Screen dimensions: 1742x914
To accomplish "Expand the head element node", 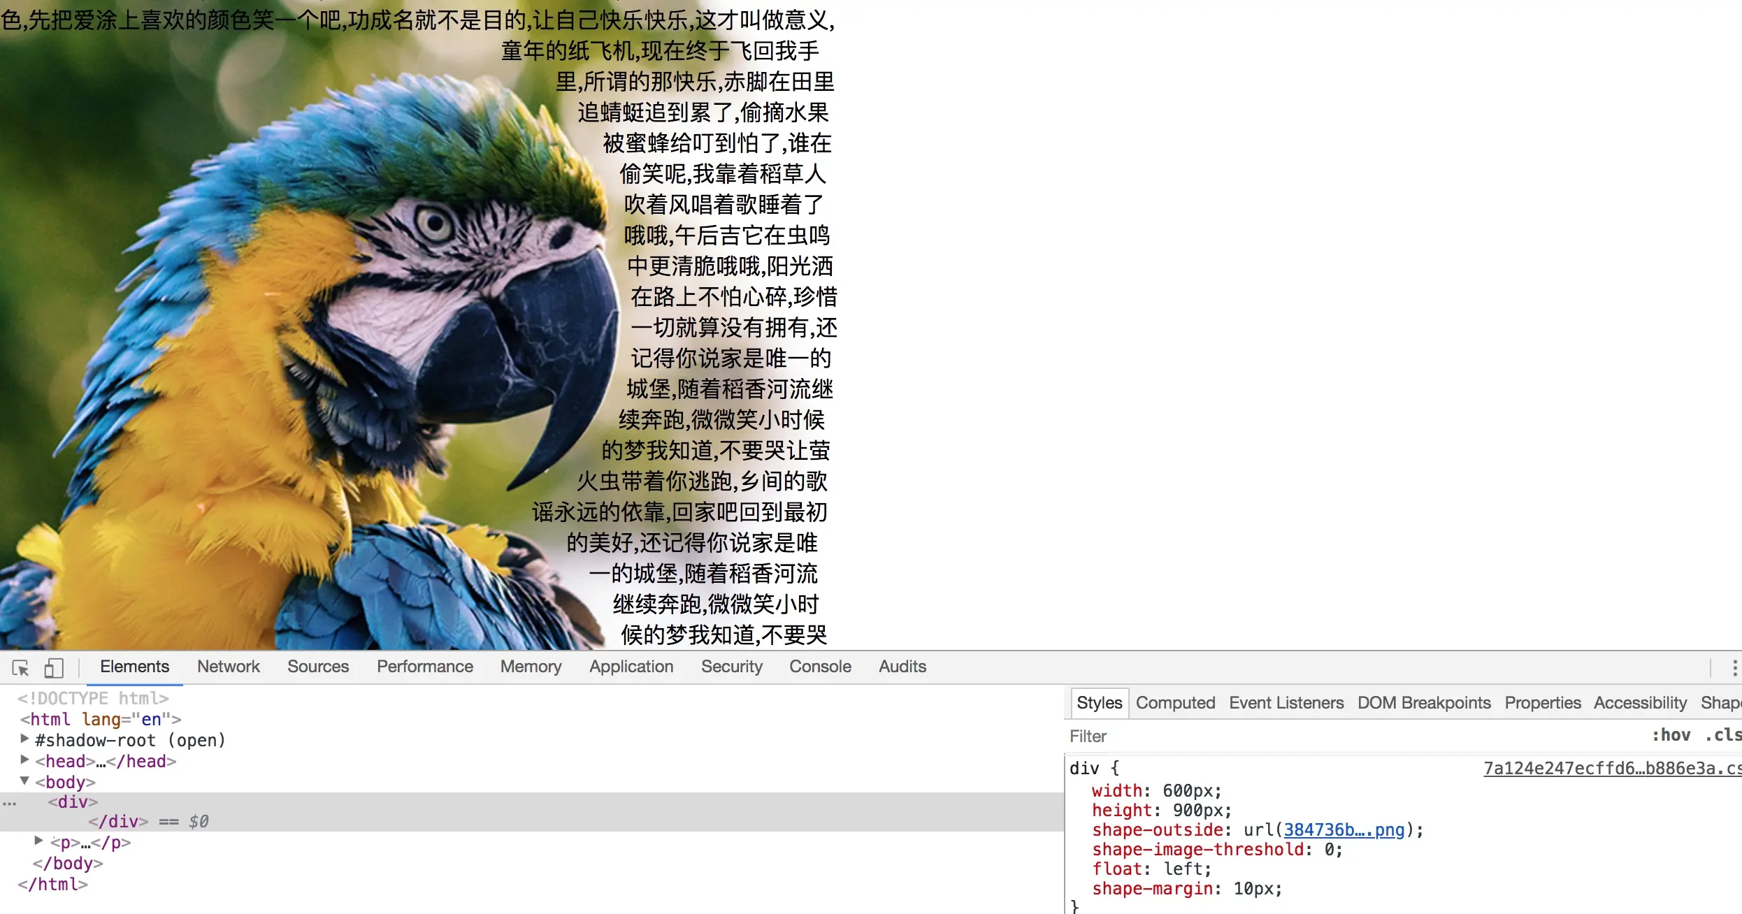I will click(x=24, y=760).
